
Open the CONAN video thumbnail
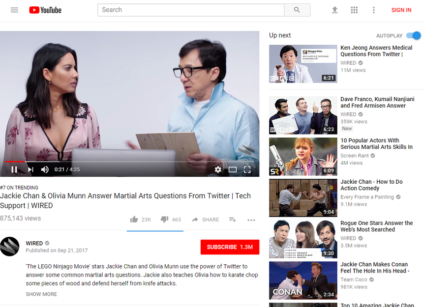click(x=303, y=280)
